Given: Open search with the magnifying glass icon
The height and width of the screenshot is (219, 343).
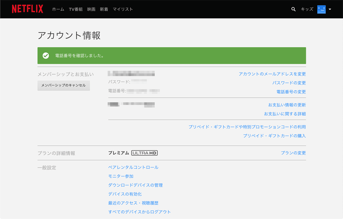Looking at the screenshot, I should click(x=293, y=9).
